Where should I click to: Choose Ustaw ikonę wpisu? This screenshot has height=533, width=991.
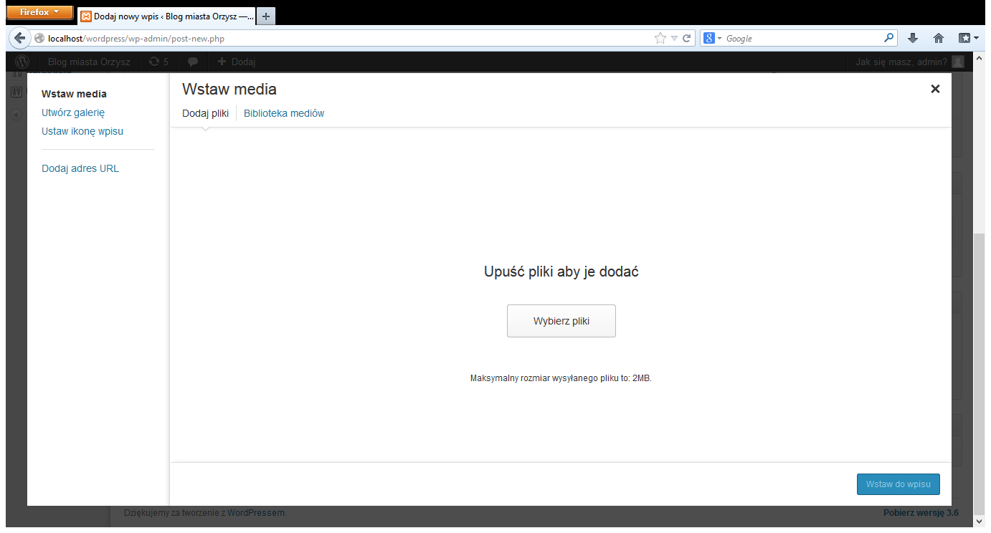[82, 131]
